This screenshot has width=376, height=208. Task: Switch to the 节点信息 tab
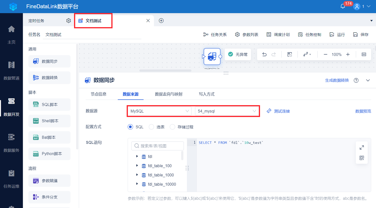98,94
